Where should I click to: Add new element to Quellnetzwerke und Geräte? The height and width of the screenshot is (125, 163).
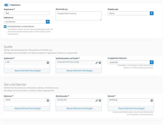(79, 71)
